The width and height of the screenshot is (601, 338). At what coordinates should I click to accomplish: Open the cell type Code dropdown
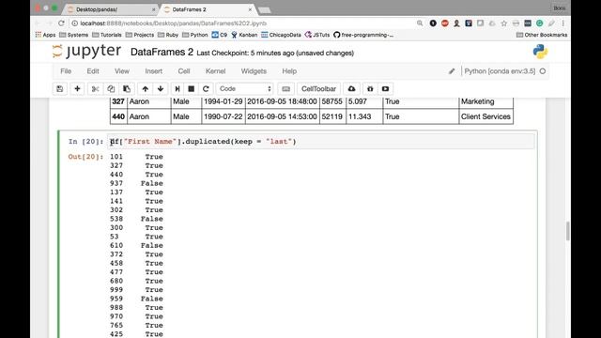(244, 89)
